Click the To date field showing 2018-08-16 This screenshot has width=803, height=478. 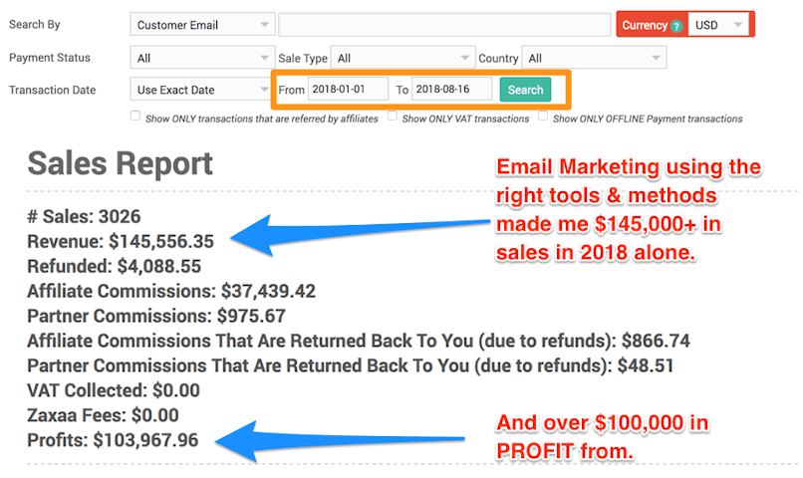tap(452, 90)
